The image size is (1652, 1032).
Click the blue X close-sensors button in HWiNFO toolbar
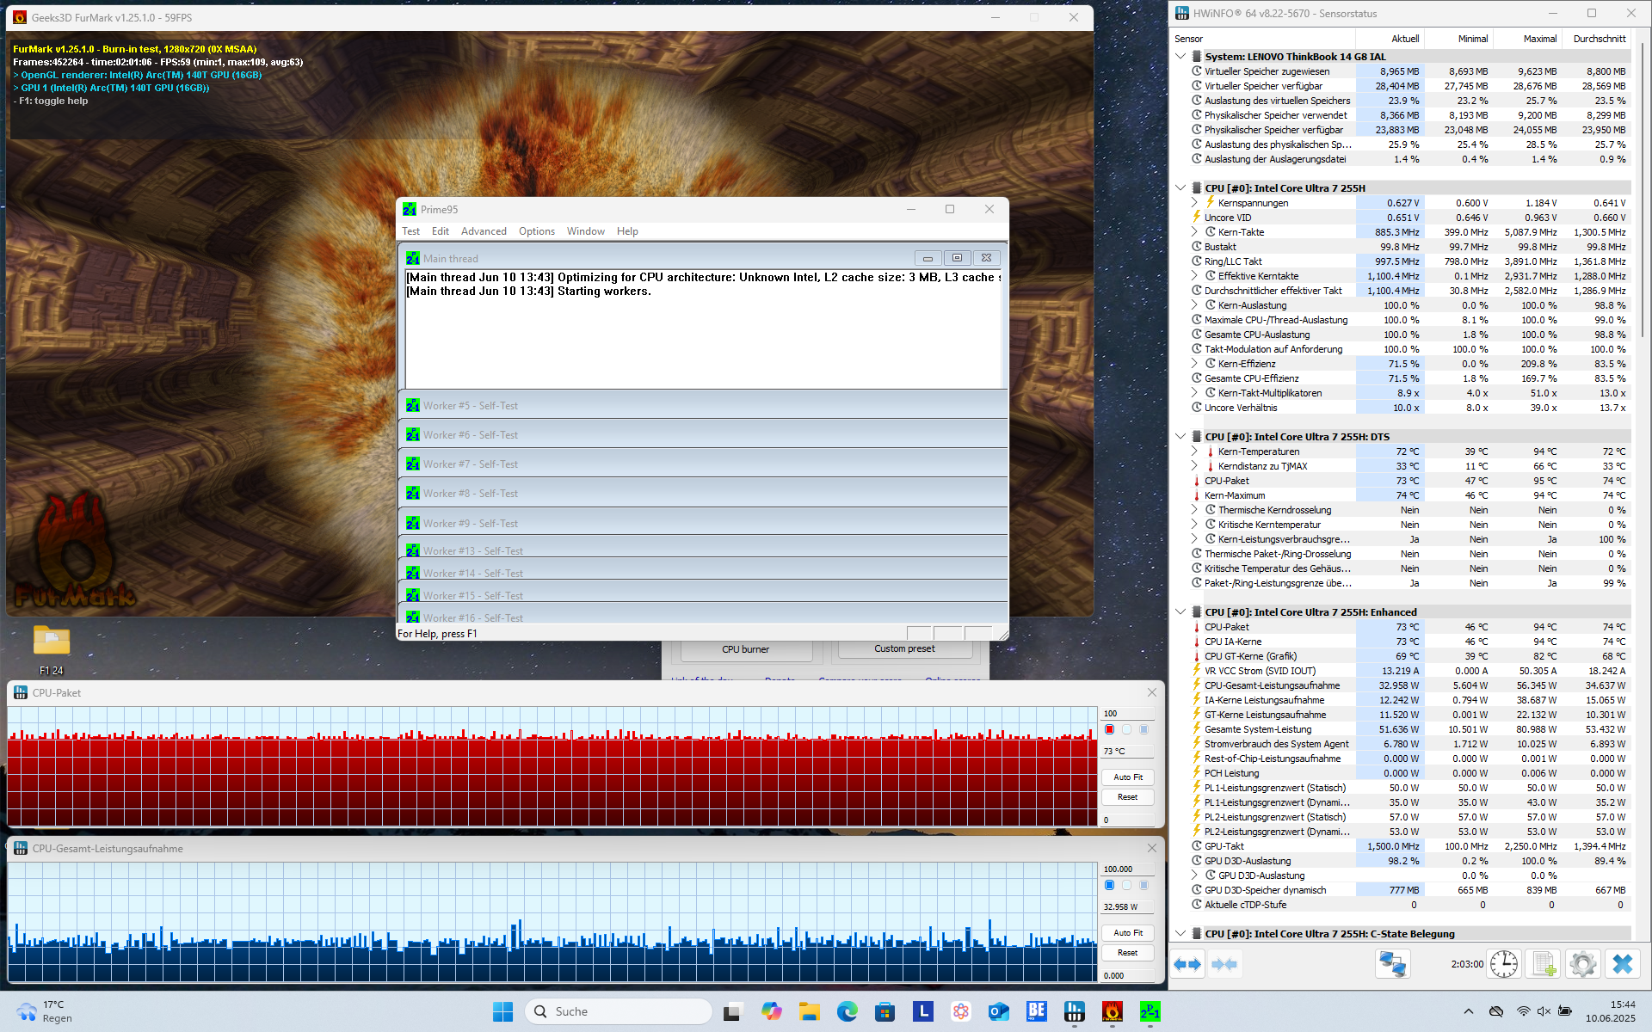pos(1622,964)
